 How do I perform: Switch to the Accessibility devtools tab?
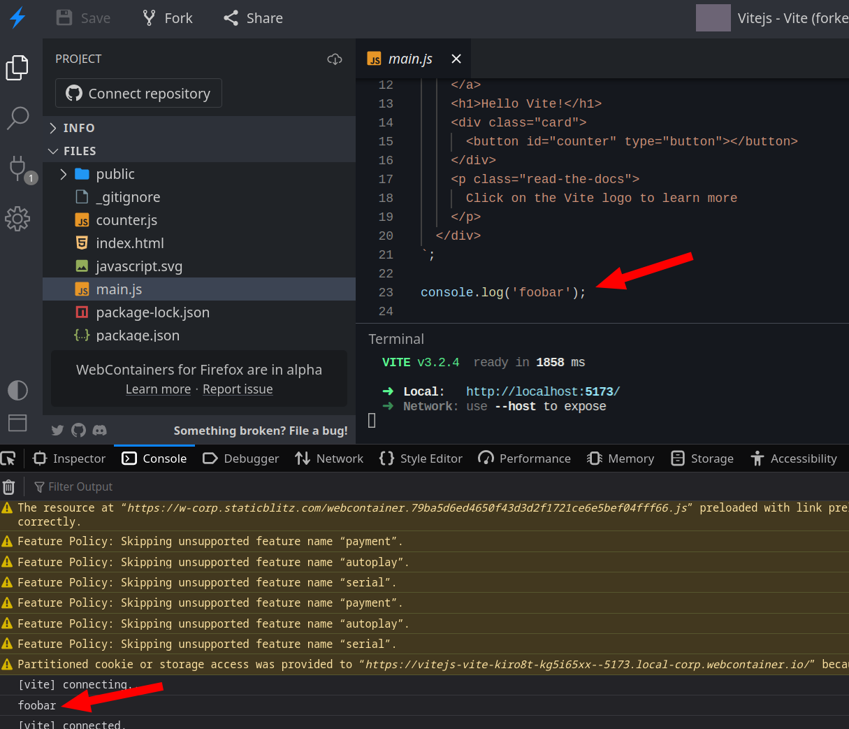point(794,459)
